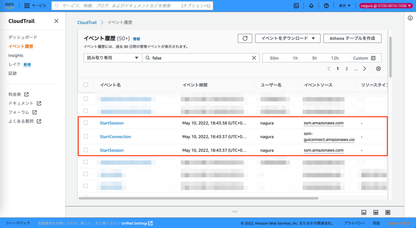Click the horizontal table scrollbar
This screenshot has width=416, height=228.
click(x=198, y=198)
